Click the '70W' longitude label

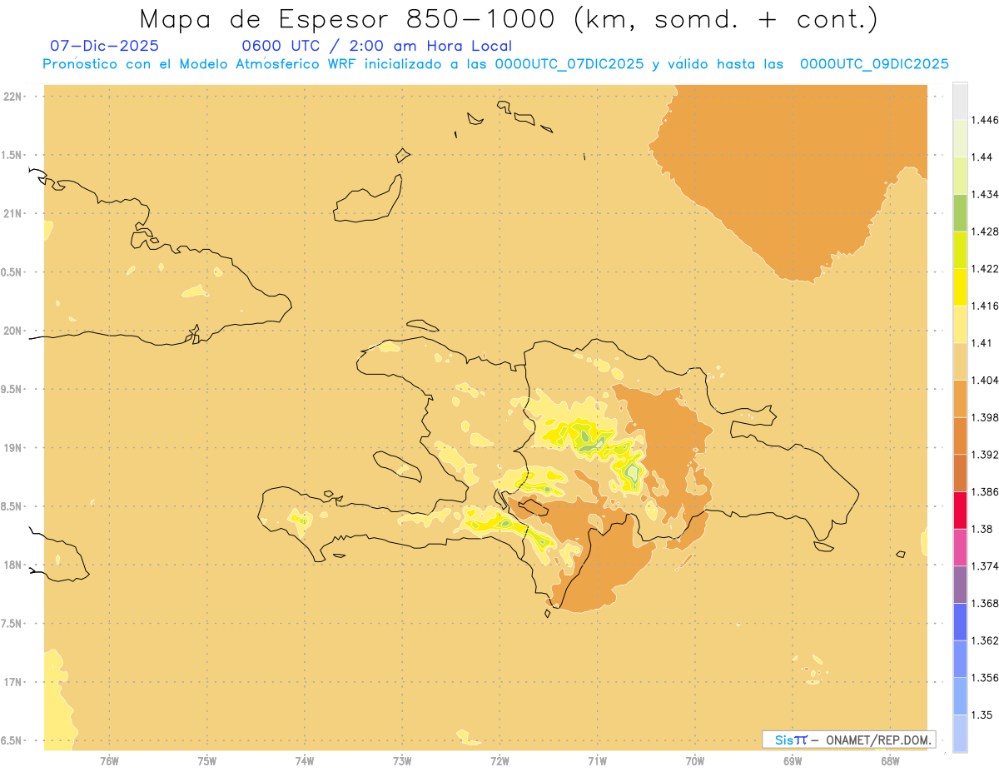point(695,760)
